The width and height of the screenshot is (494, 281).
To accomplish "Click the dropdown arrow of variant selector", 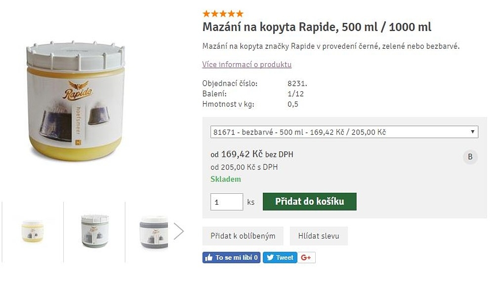I will point(472,132).
